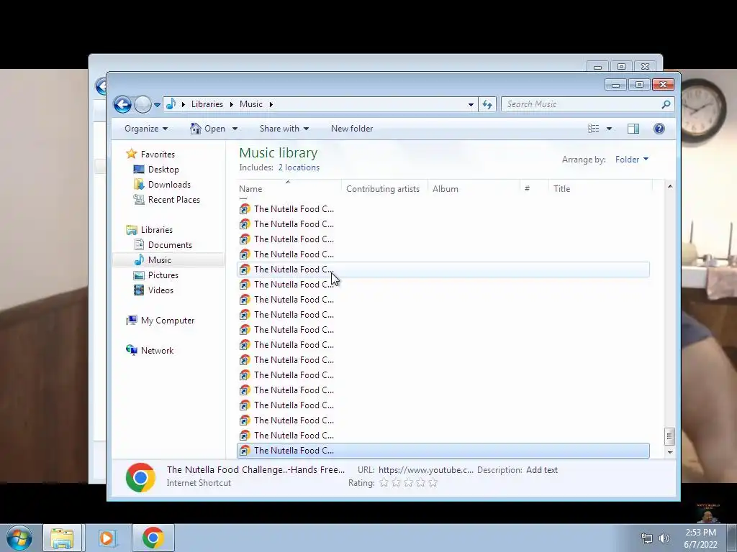Open the recent pages arrow beside Forward button

(x=157, y=105)
